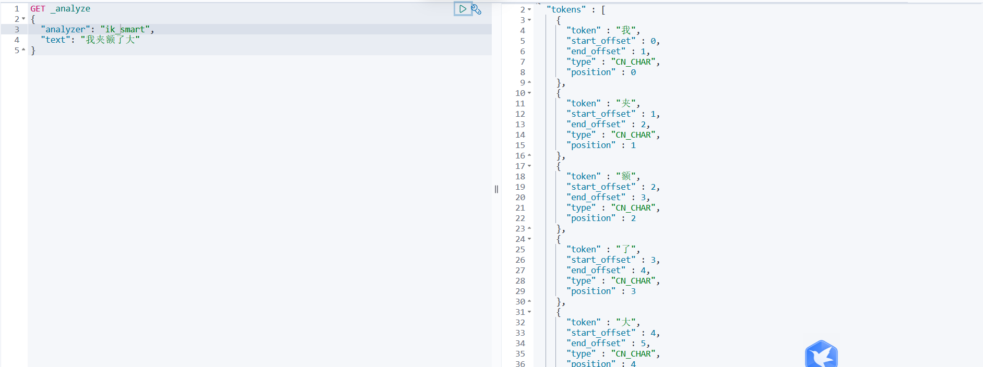Viewport: 983px width, 367px height.
Task: Fold the token object at response line 24
Action: point(529,239)
